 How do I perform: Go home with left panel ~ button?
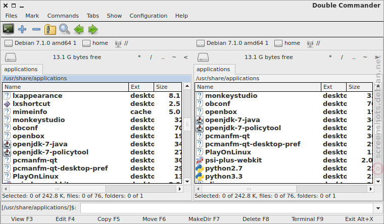click(174, 57)
